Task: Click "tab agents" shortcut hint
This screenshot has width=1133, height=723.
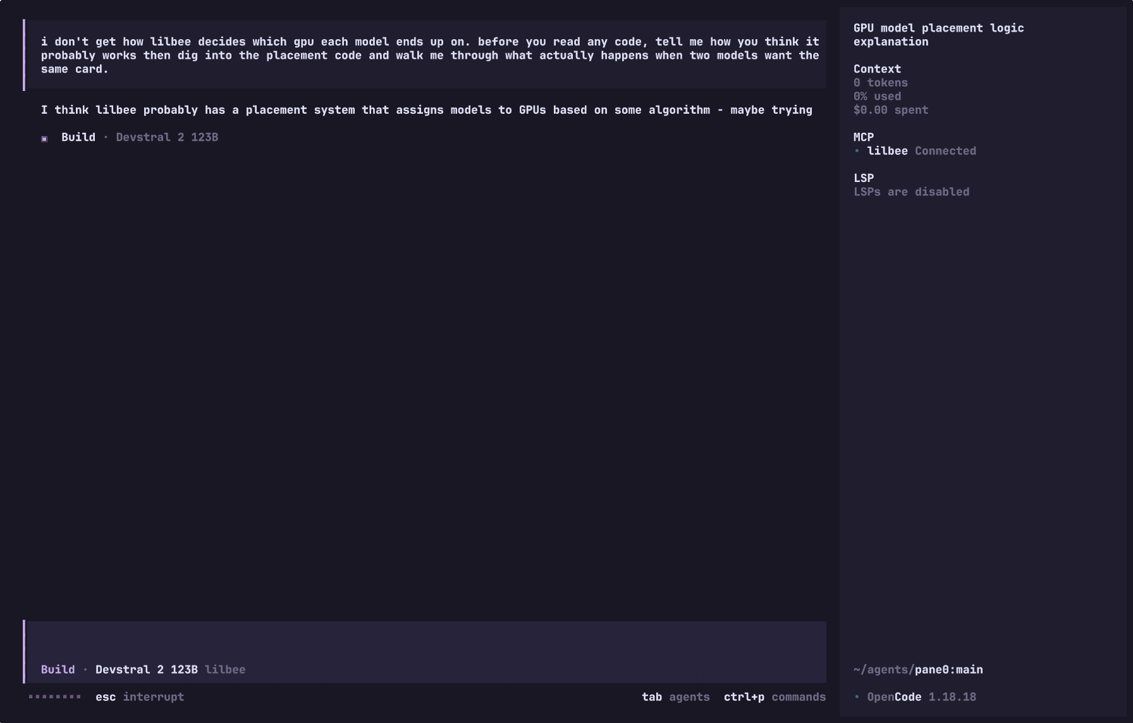Action: [x=675, y=697]
